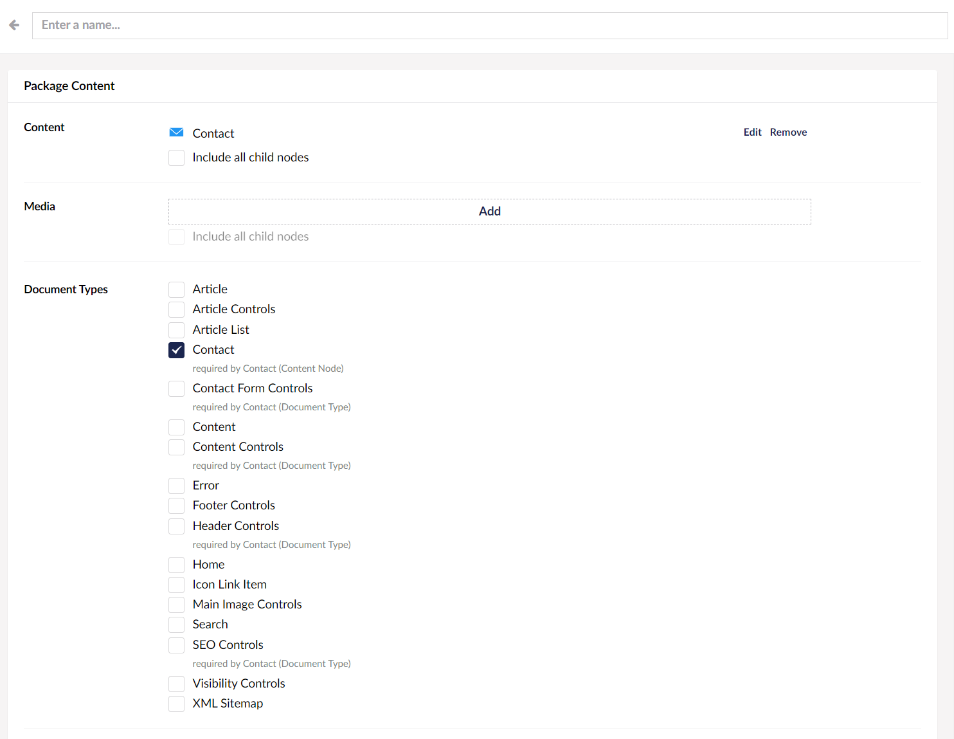Toggle Include all child nodes under Media
The width and height of the screenshot is (954, 739).
pos(176,237)
